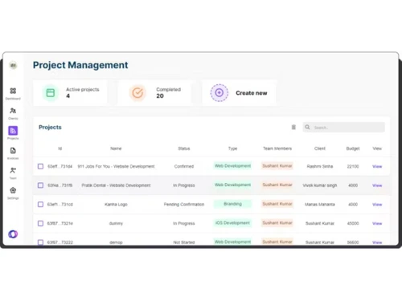The width and height of the screenshot is (402, 301).
Task: Click the trash delete icon
Action: pos(293,127)
